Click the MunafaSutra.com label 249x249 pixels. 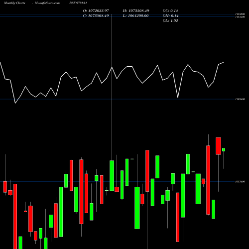pos(47,3)
